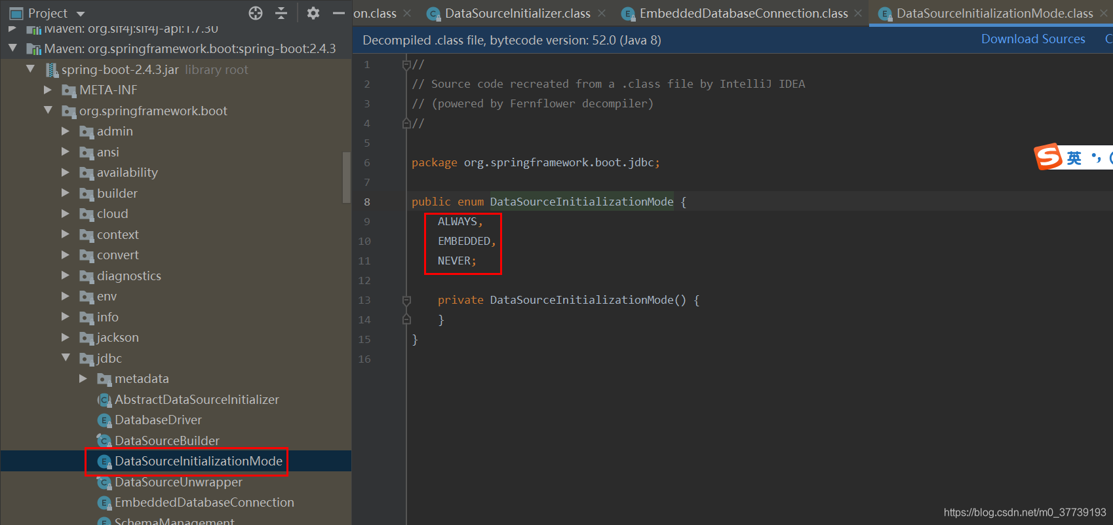Screen dimensions: 1113x525
Task: Click the decompiled class file banner text
Action: [x=512, y=41]
